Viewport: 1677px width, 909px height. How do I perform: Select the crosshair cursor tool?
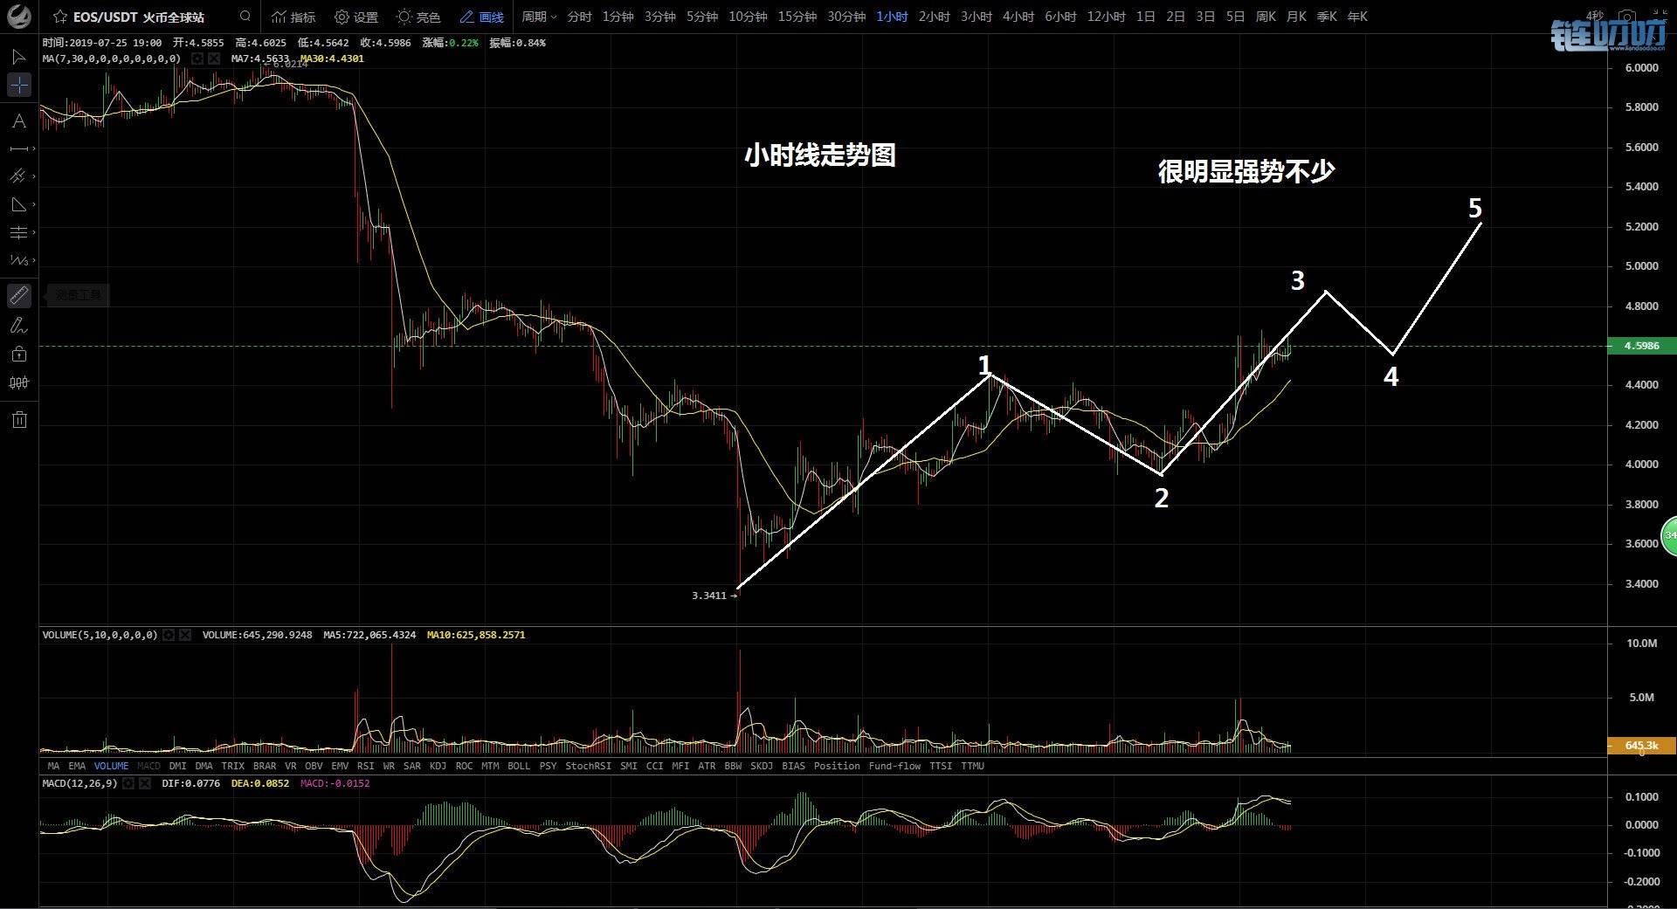(18, 86)
